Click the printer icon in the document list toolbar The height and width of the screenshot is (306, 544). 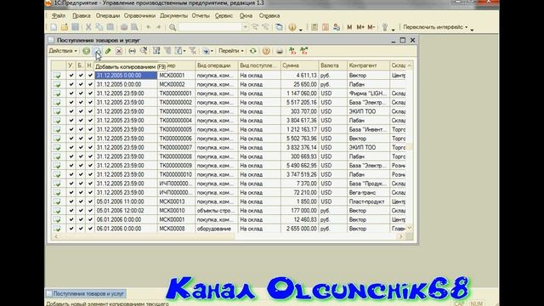pyautogui.click(x=280, y=51)
